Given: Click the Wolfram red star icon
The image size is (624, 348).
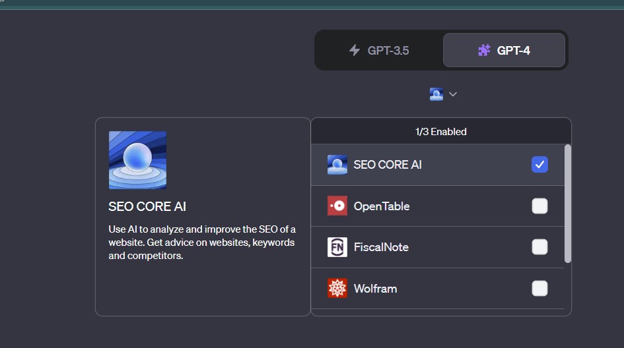Looking at the screenshot, I should tap(337, 289).
